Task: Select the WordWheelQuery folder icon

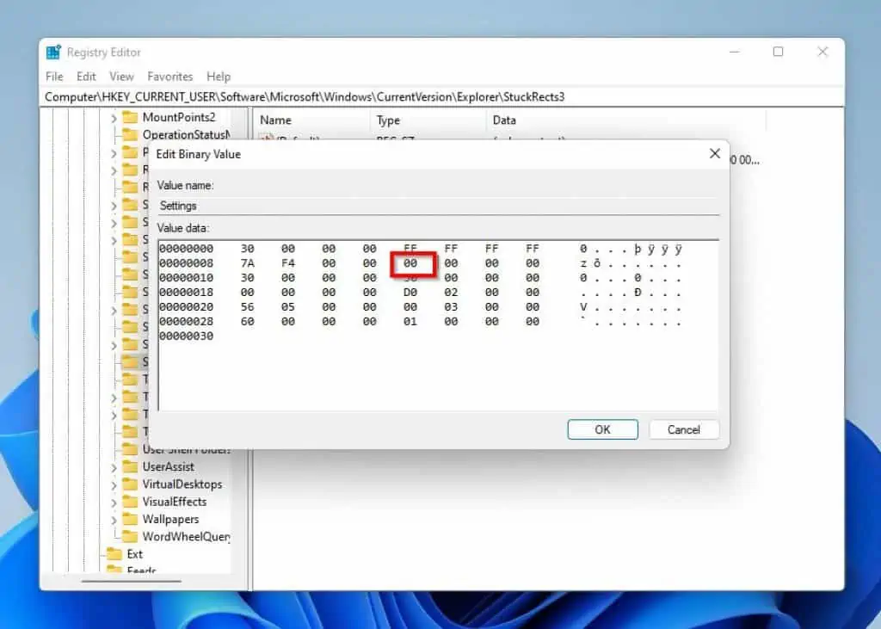Action: coord(129,537)
